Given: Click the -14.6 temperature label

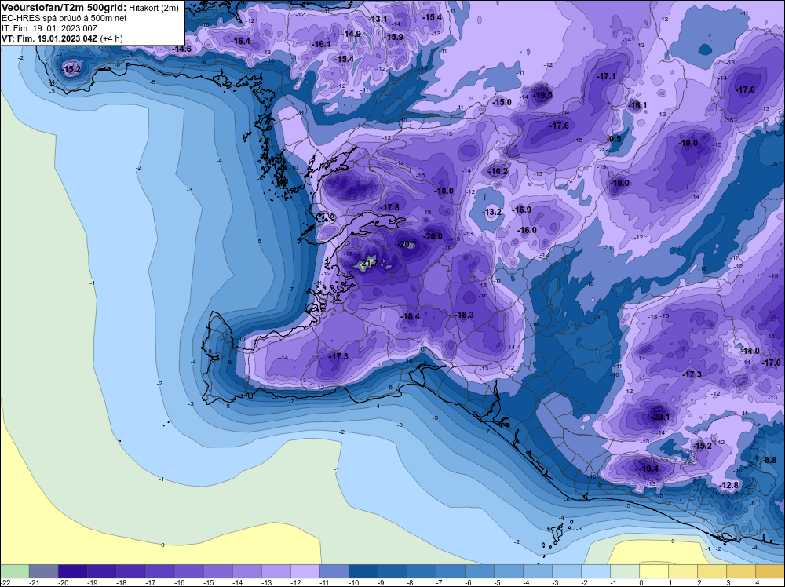Looking at the screenshot, I should coord(182,49).
